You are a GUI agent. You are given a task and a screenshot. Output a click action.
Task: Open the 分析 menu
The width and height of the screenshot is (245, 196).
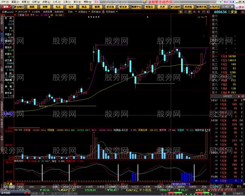coord(36,2)
